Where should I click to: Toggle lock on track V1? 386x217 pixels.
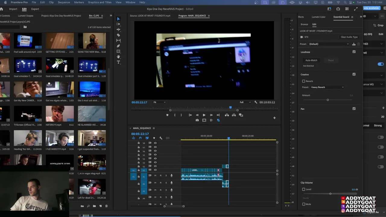click(139, 170)
